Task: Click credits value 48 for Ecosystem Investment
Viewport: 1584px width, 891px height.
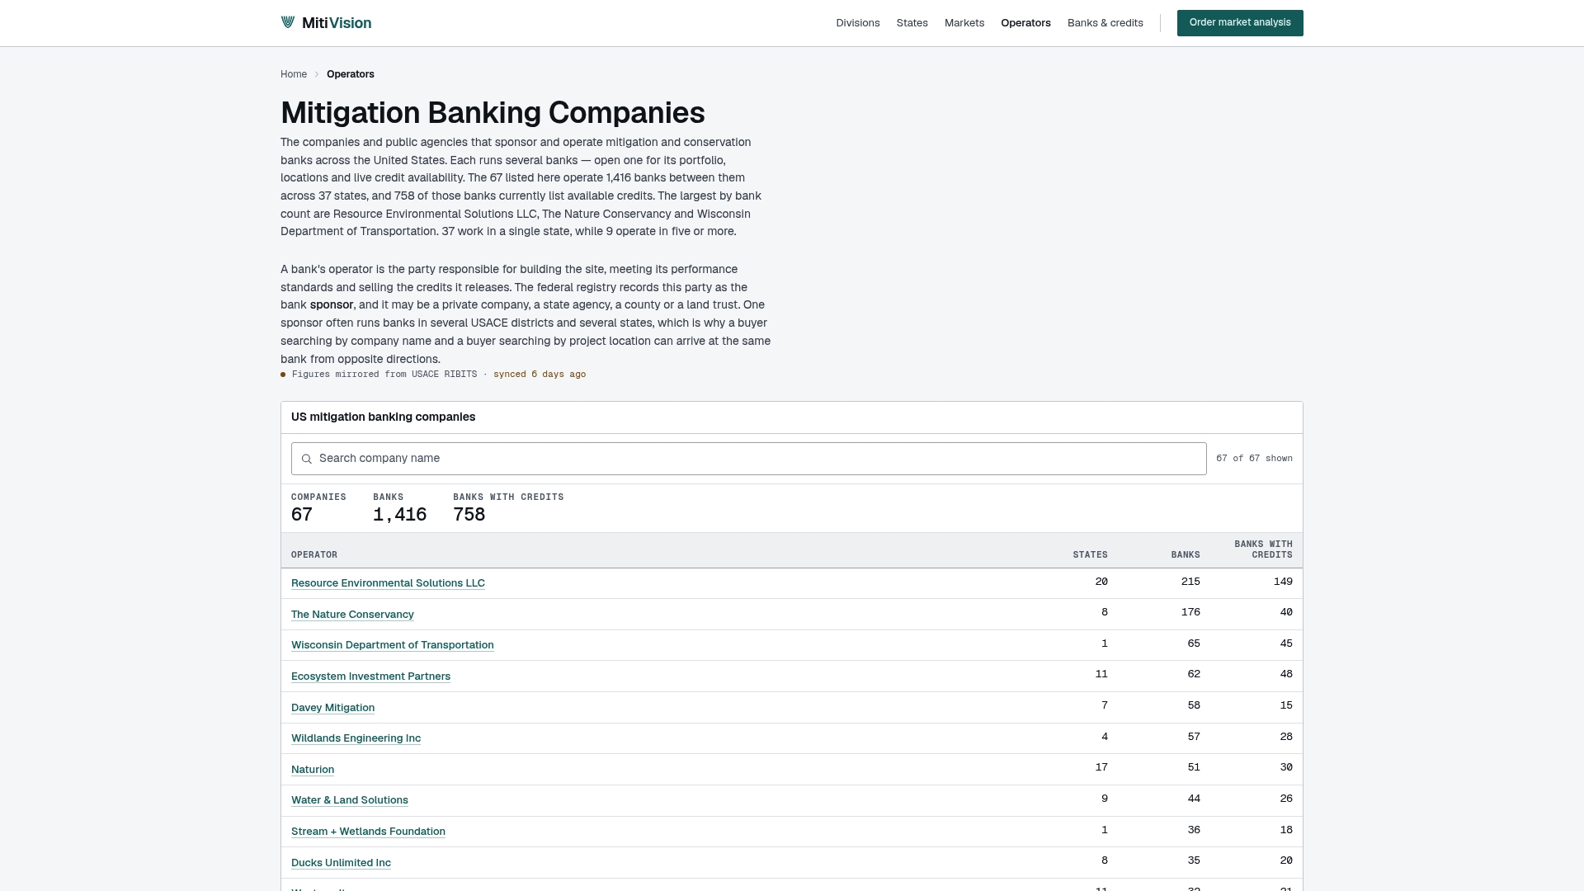Action: point(1286,674)
